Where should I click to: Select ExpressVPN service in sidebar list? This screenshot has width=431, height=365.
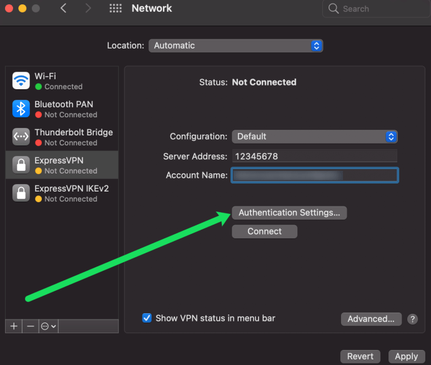pyautogui.click(x=62, y=165)
